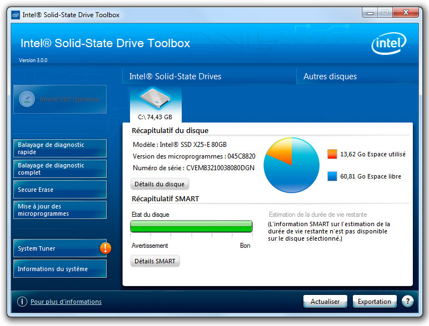Image resolution: width=429 pixels, height=326 pixels.
Task: Click the orange warning icon on System Tuner
Action: 106,248
